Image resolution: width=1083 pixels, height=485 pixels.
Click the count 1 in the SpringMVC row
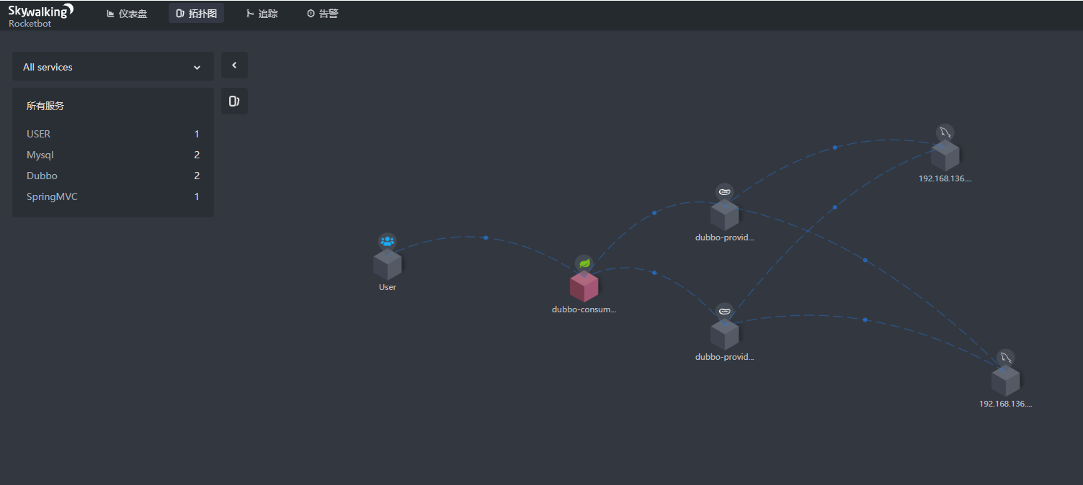coord(197,196)
